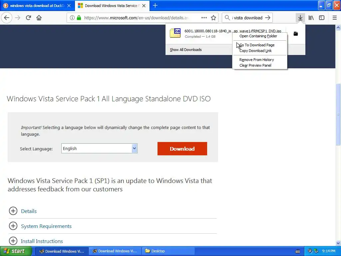The height and width of the screenshot is (256, 341).
Task: Click the red Download button
Action: [182, 149]
